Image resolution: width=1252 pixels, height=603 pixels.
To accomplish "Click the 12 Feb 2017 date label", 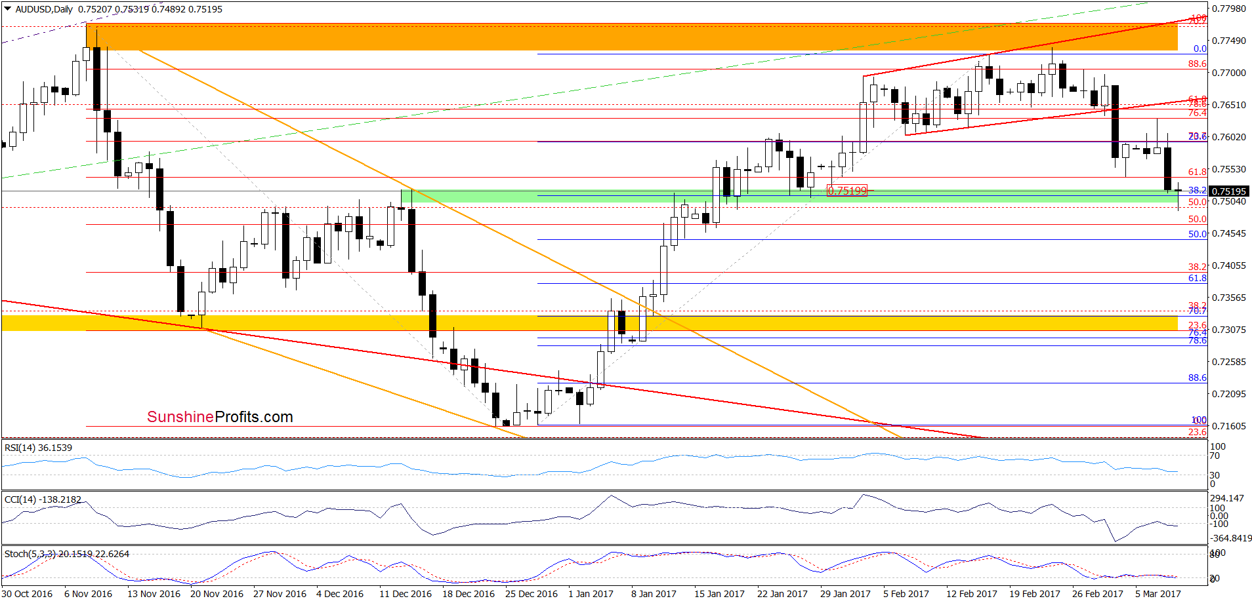I will [x=972, y=594].
